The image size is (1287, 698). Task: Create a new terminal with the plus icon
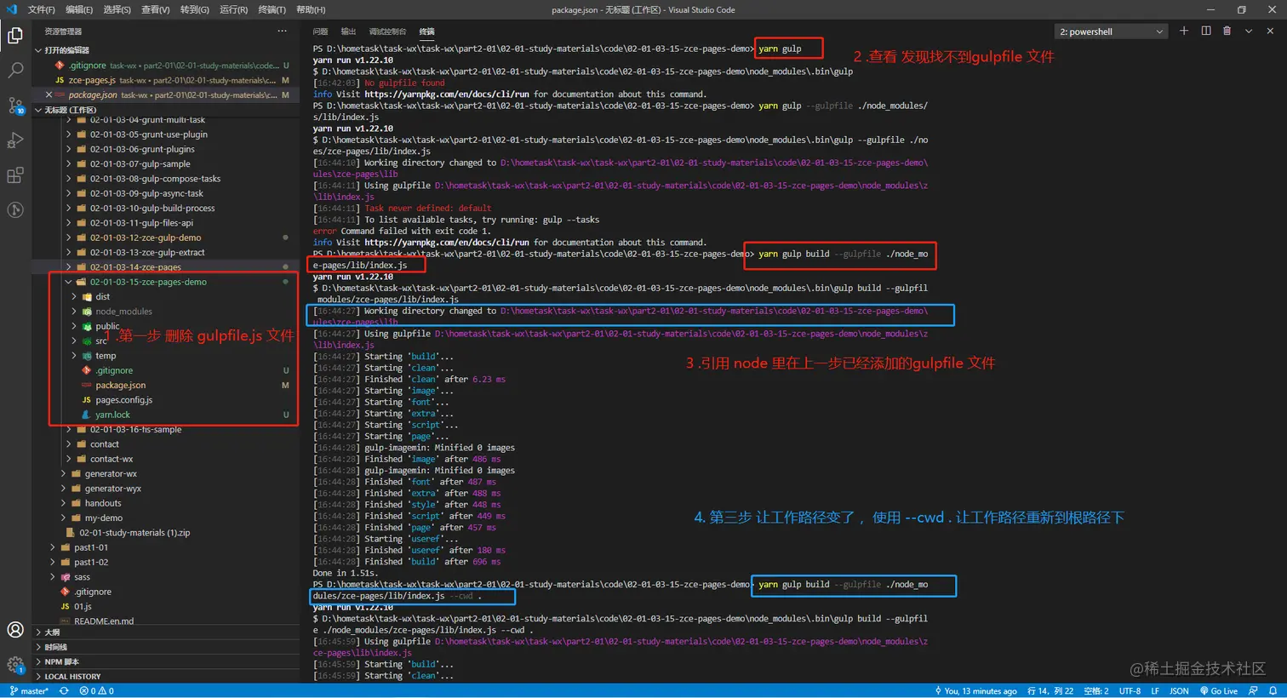[1184, 31]
